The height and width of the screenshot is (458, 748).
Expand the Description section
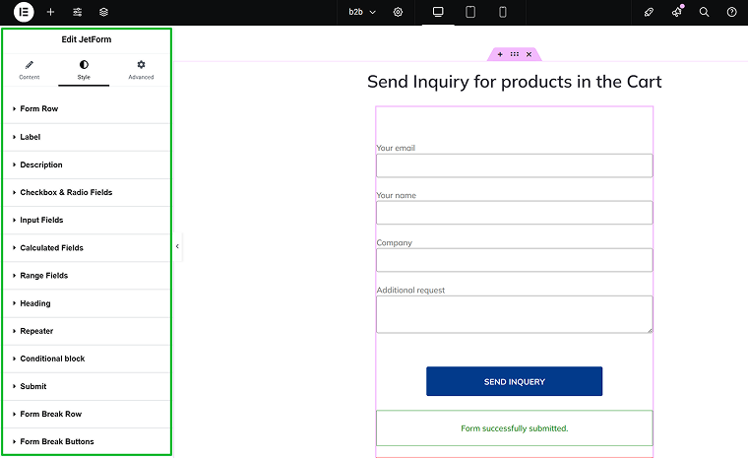pyautogui.click(x=87, y=164)
